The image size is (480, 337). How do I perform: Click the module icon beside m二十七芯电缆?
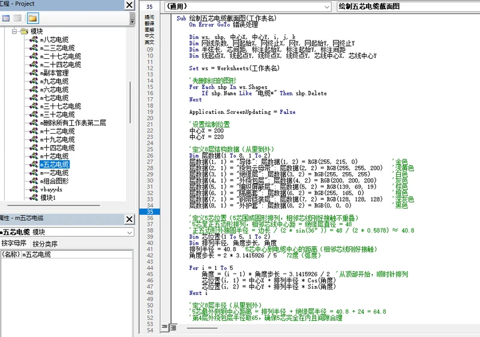tap(34, 56)
